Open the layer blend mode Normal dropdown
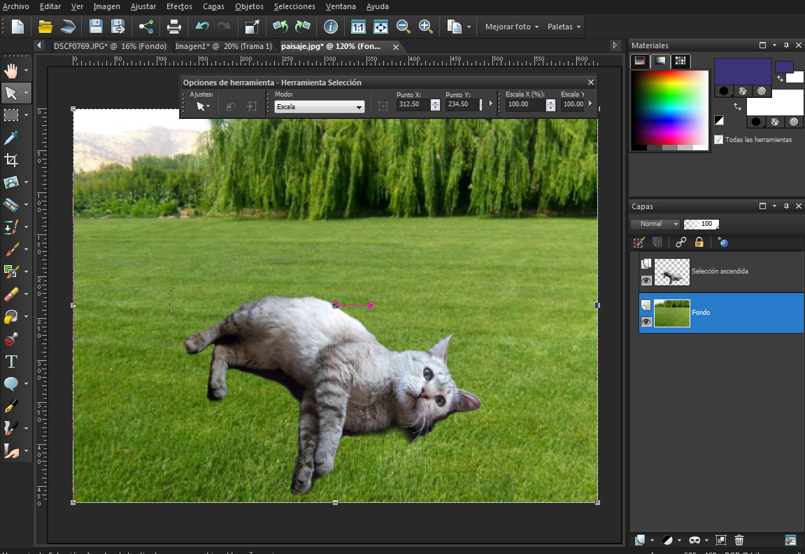The height and width of the screenshot is (554, 805). pos(655,224)
